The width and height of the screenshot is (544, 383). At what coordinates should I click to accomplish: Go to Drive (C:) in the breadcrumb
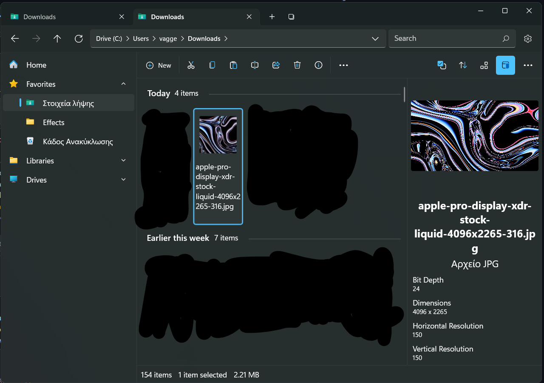click(109, 39)
